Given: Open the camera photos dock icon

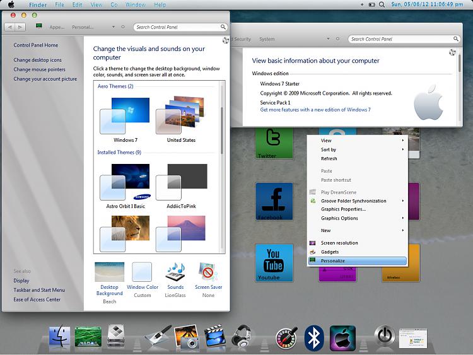Looking at the screenshot, I should [187, 337].
